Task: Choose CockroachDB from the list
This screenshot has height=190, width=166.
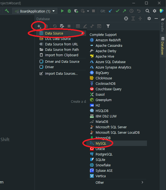Action: tap(117, 84)
